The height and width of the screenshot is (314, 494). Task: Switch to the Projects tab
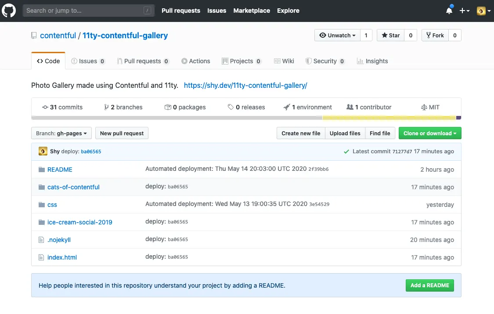pos(242,61)
